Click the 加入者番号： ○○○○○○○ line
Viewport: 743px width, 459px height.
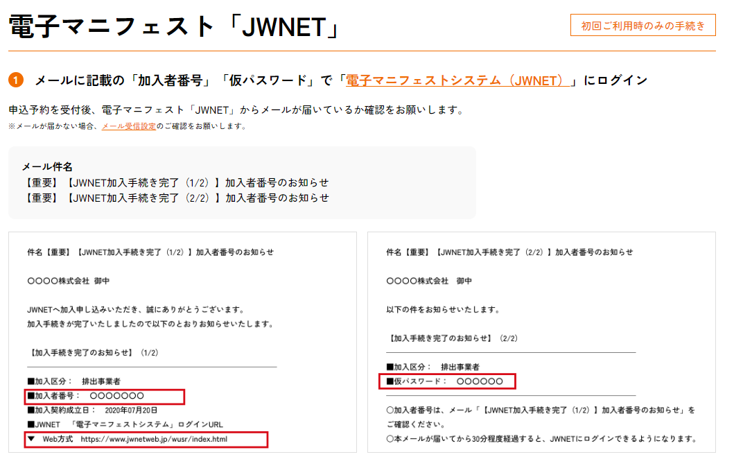(x=104, y=396)
